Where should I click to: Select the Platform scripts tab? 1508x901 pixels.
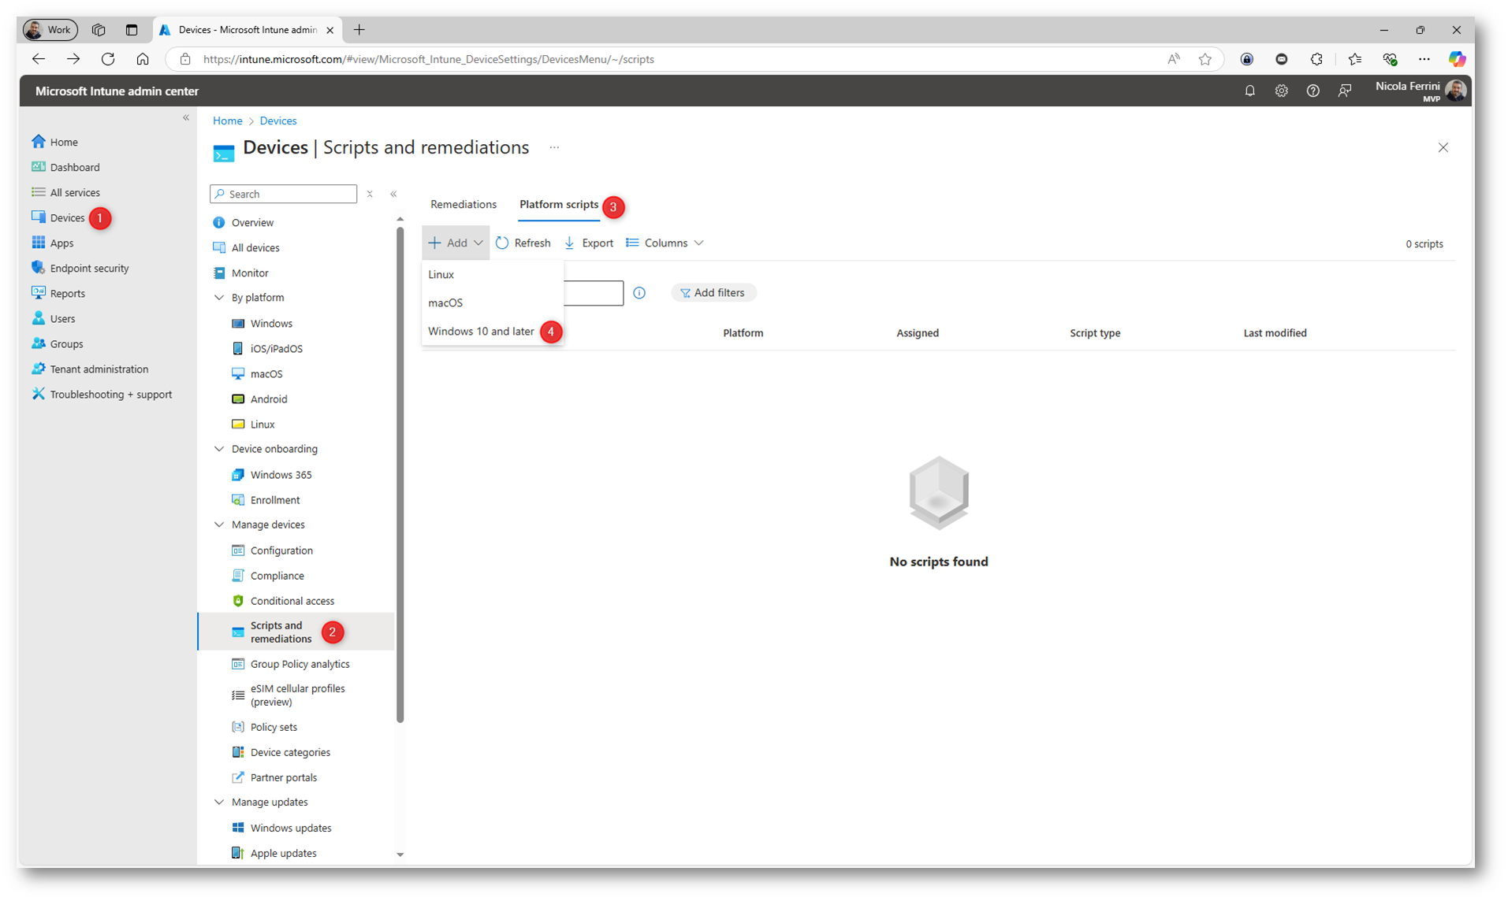pyautogui.click(x=559, y=205)
